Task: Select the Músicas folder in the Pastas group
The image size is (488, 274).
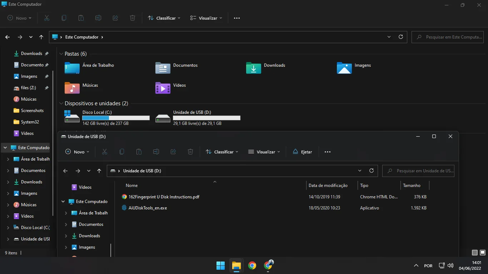Action: [81, 87]
